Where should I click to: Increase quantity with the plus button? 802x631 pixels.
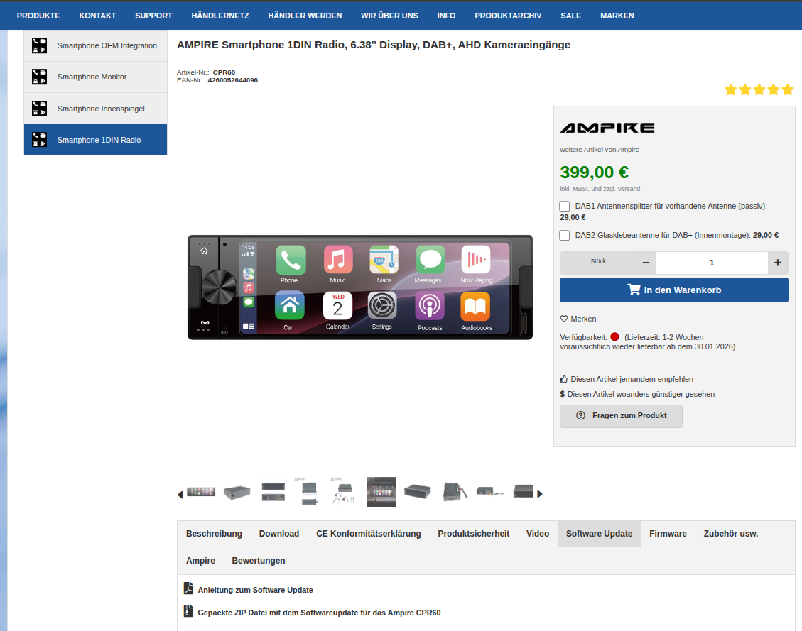coord(777,263)
